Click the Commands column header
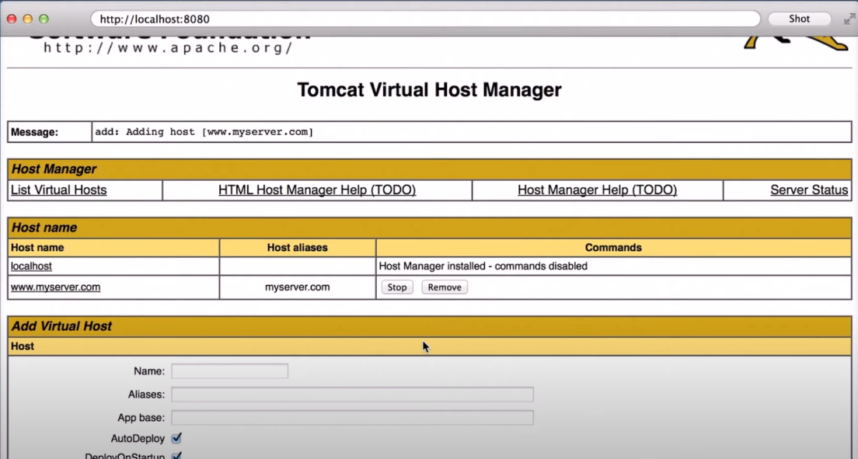The width and height of the screenshot is (858, 459). (x=613, y=247)
